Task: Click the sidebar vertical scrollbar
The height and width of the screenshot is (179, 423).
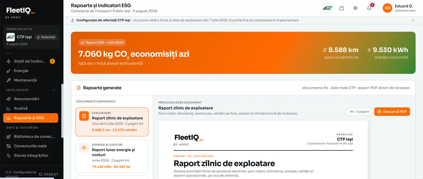Action: [62, 111]
